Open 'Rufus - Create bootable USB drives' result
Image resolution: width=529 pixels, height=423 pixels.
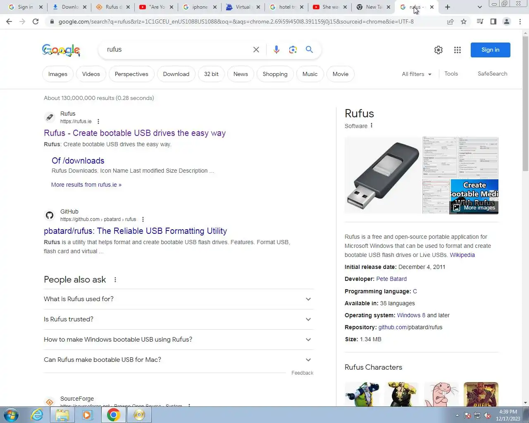[x=135, y=133]
